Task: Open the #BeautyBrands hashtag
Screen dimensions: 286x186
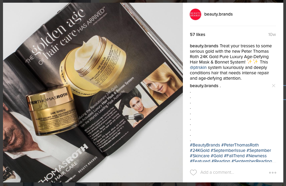Action: coord(205,145)
